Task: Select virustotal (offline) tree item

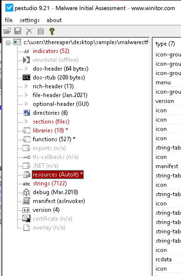Action: (56, 60)
